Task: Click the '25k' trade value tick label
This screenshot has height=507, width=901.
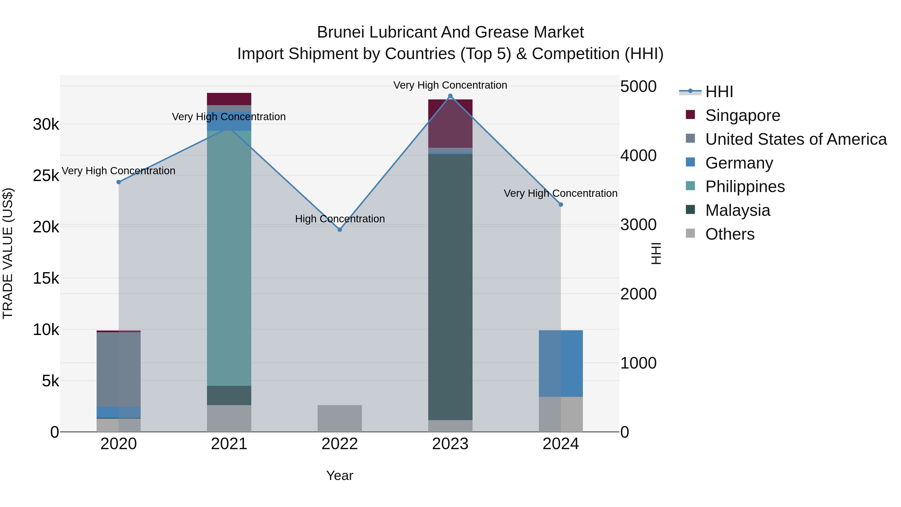Action: pos(46,176)
